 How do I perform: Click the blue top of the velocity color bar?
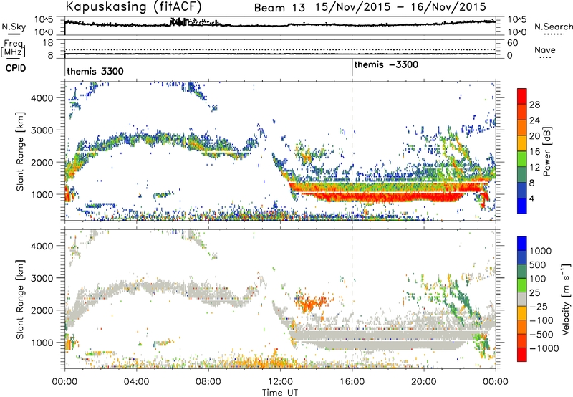522,243
